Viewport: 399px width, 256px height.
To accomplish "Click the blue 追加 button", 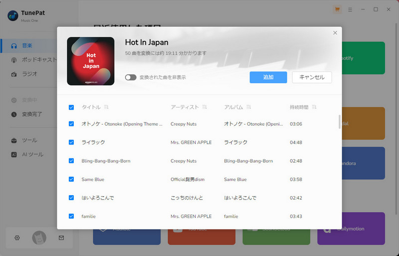I will coord(268,77).
